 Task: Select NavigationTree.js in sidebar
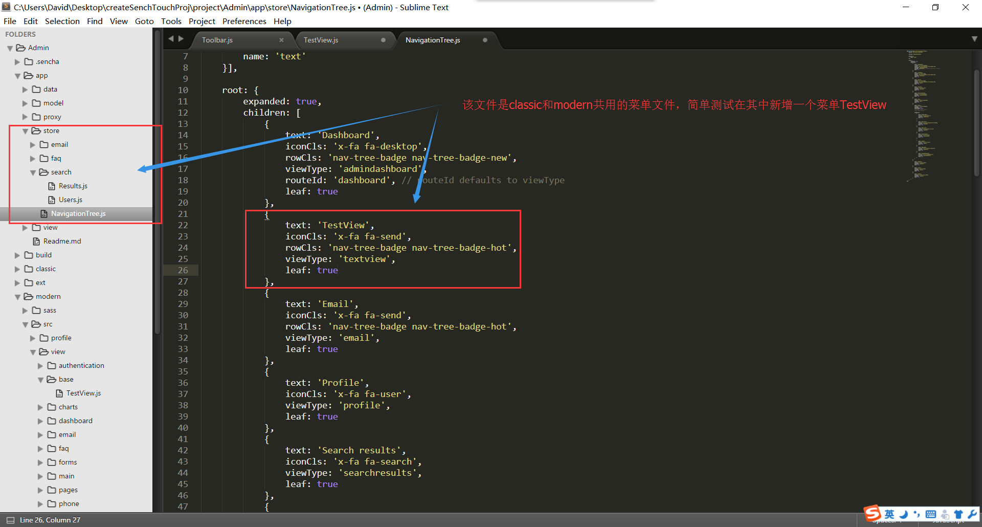pos(78,213)
